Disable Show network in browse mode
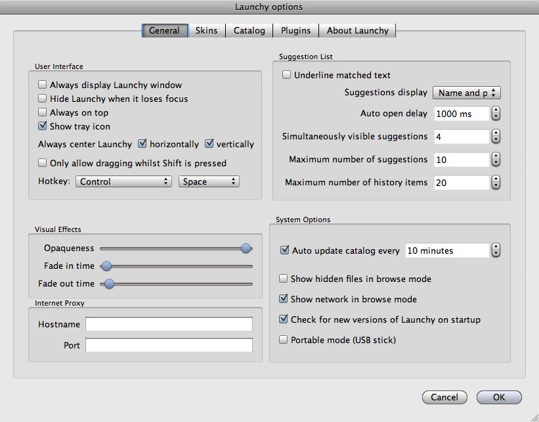 (283, 299)
